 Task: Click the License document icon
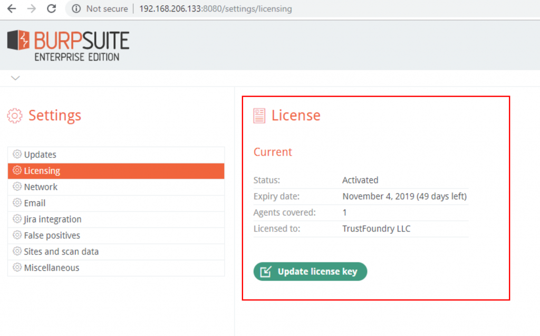pos(259,116)
